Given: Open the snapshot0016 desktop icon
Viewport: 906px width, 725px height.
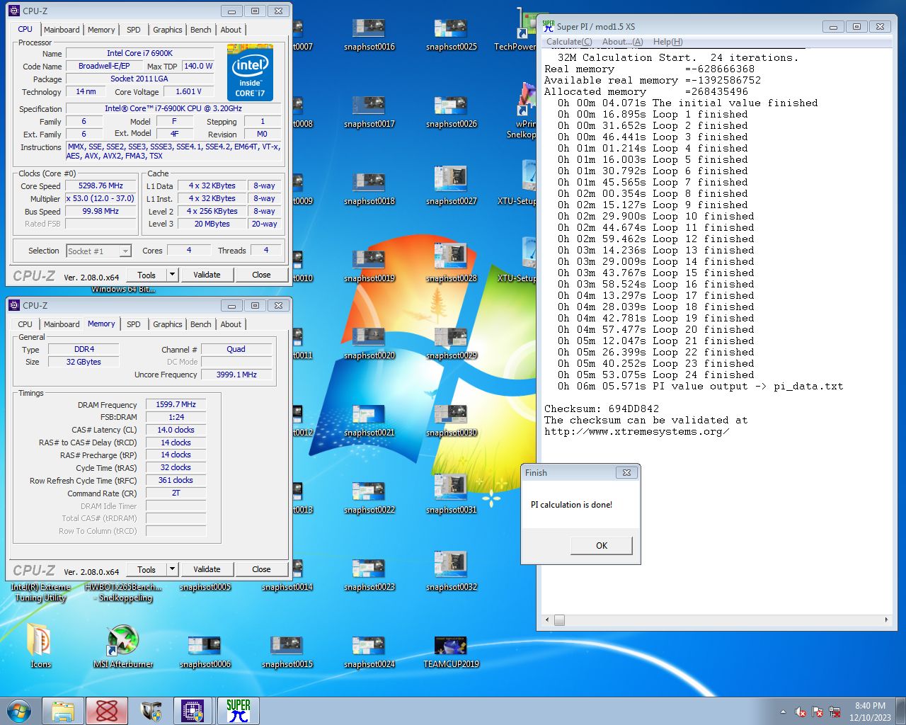Looking at the screenshot, I should (x=369, y=35).
